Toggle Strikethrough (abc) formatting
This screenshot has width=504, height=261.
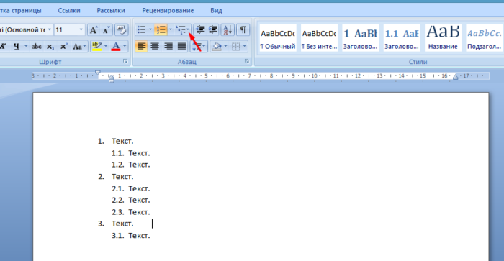pos(36,47)
